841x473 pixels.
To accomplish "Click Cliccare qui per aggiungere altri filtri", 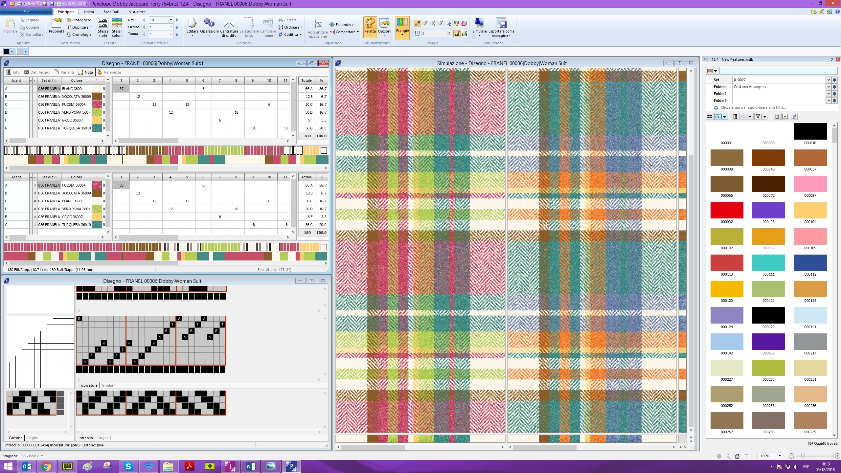I will [x=753, y=107].
